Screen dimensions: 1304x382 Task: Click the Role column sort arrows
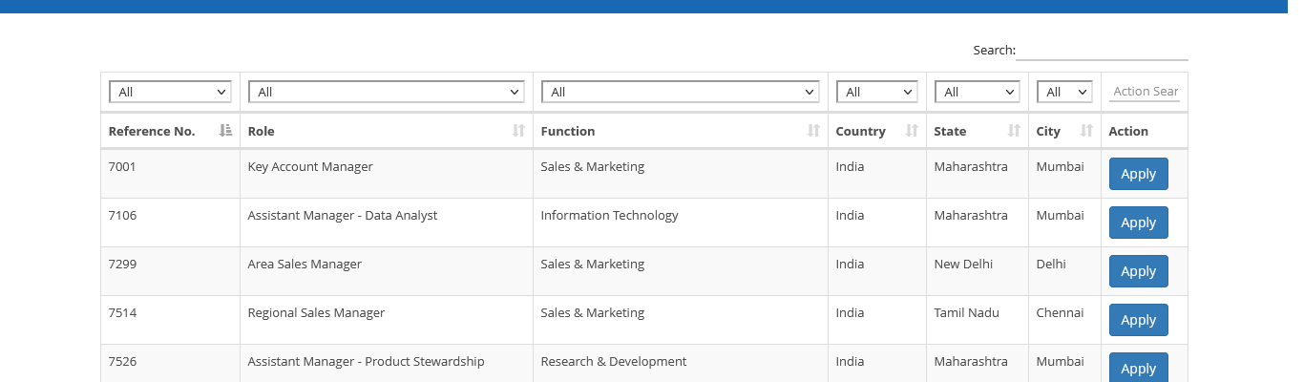(518, 131)
